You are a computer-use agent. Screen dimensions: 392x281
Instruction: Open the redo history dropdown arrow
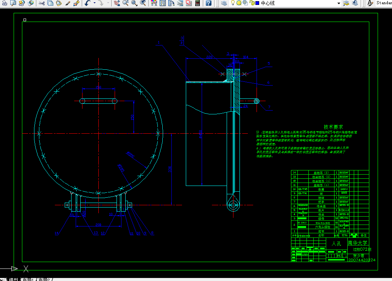(108, 3)
